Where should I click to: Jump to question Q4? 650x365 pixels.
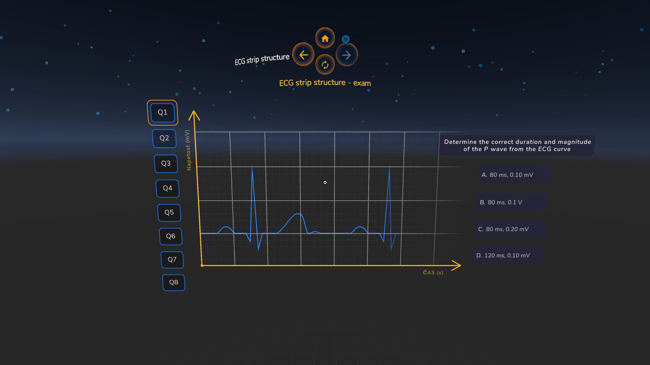[x=168, y=188]
